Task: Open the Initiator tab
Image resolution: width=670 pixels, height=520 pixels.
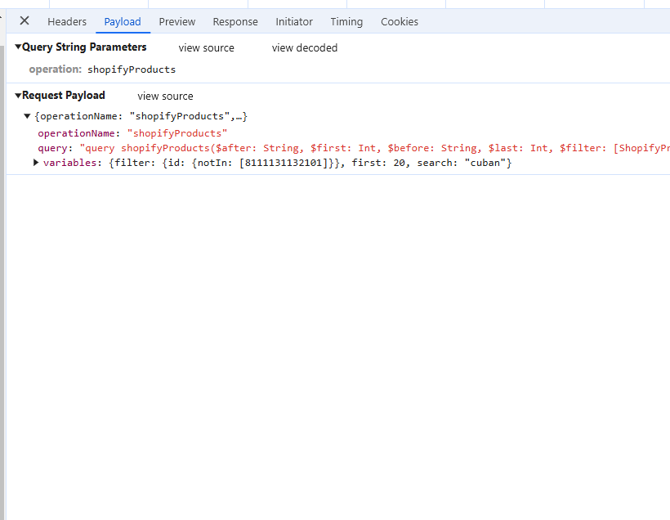Action: tap(293, 21)
